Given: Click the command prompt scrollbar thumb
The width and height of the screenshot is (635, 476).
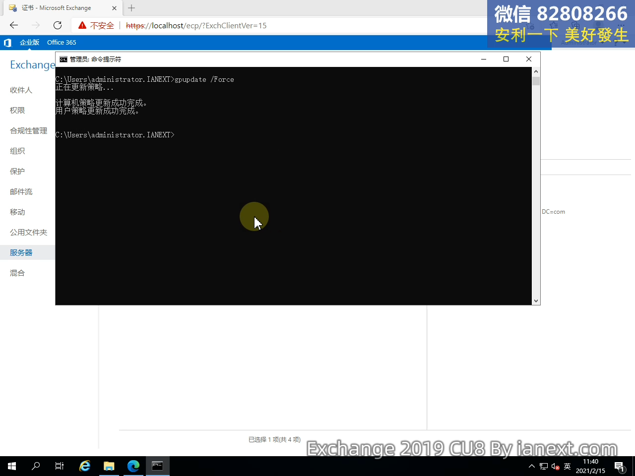Looking at the screenshot, I should [x=536, y=81].
